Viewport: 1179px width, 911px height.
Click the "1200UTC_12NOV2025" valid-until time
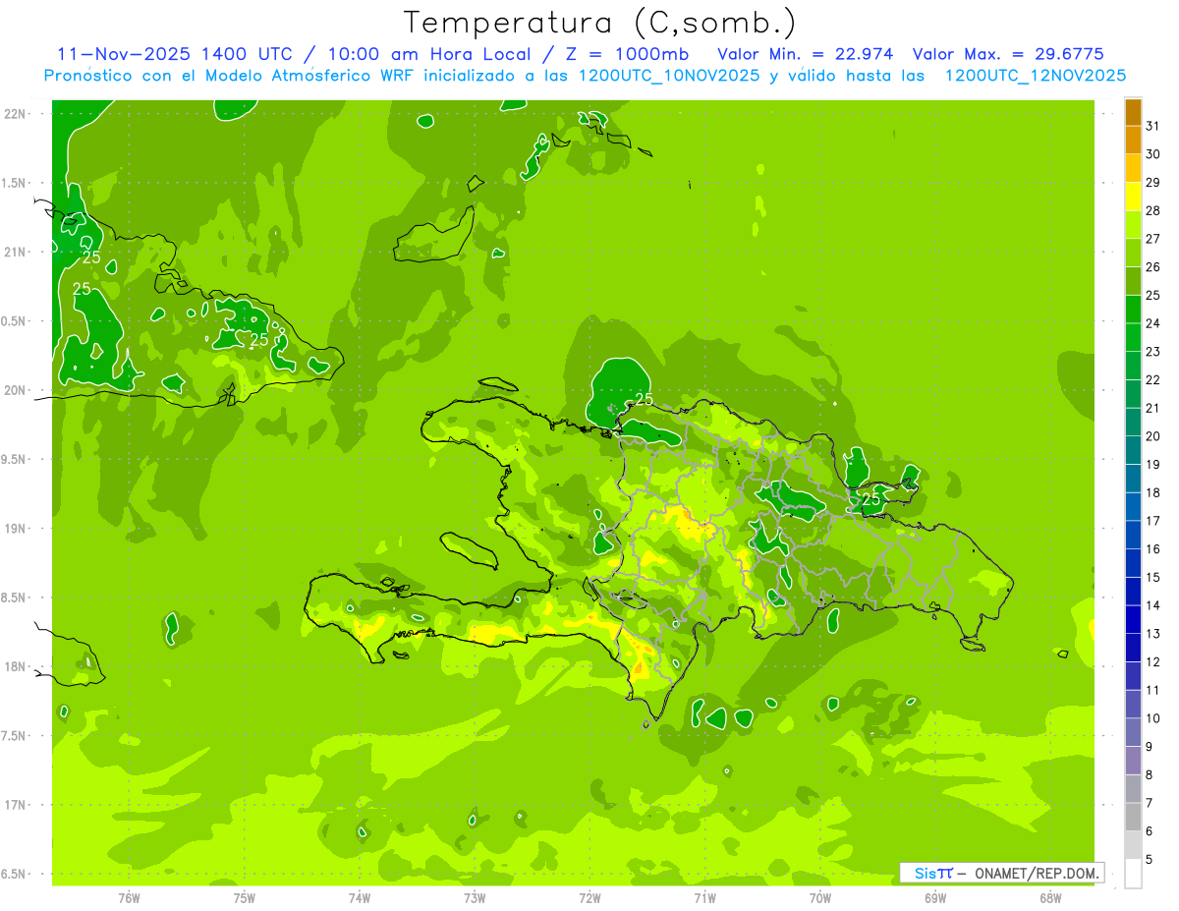tap(1036, 76)
